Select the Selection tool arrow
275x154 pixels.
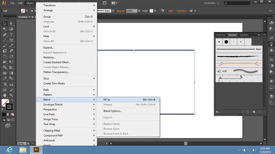(x=5, y=24)
